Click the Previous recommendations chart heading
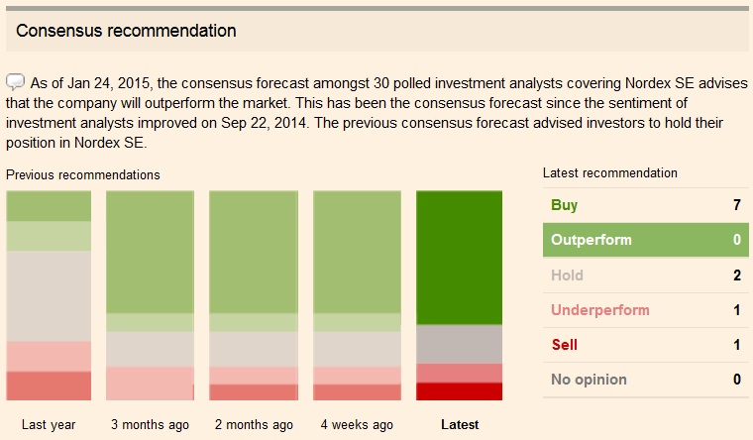Viewport: 753px width, 440px height. click(83, 174)
